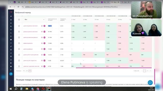
Task: Show visibility for "джинсы рваные женские" row eye icon
Action: 42,26
